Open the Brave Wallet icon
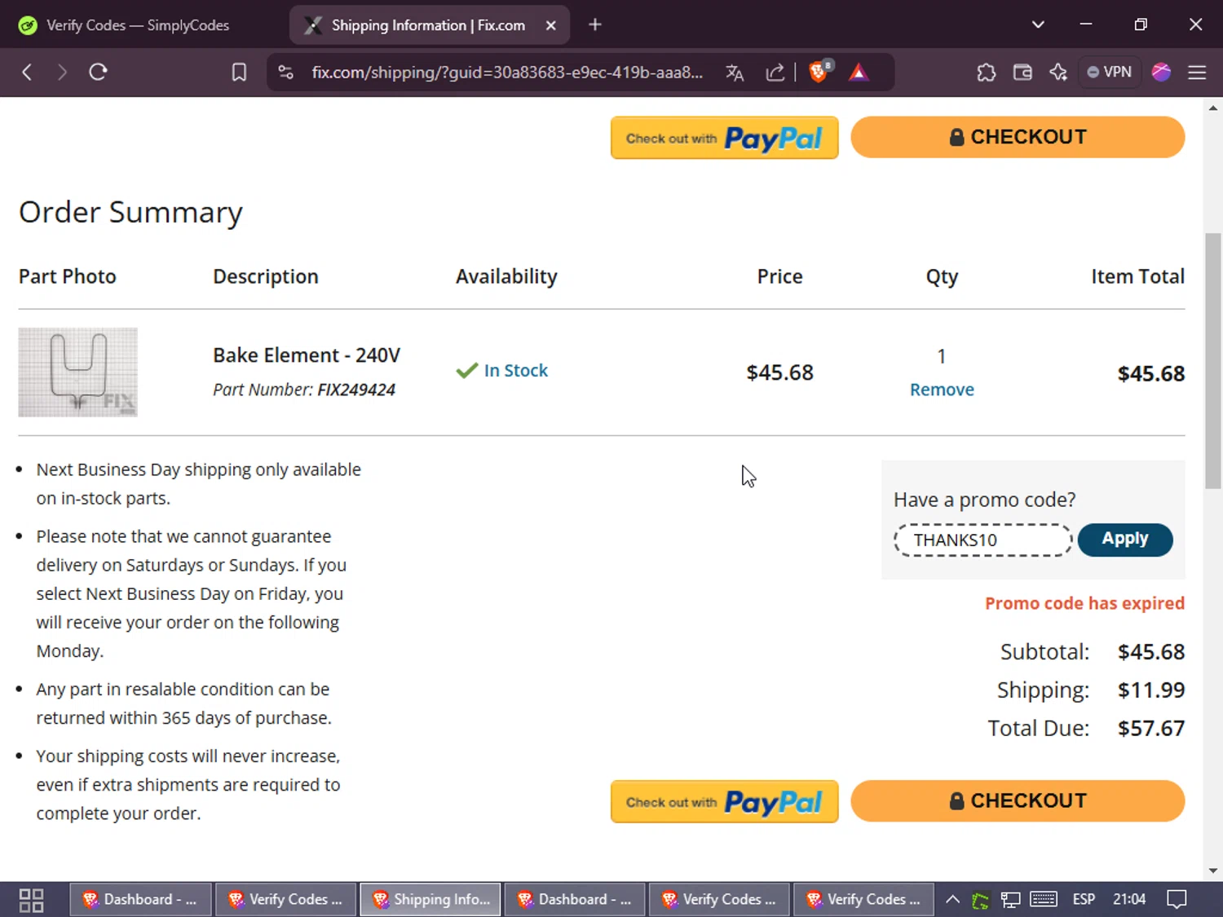This screenshot has width=1223, height=917. 1022,73
